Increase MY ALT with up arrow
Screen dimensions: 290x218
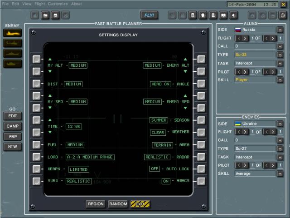50,59
